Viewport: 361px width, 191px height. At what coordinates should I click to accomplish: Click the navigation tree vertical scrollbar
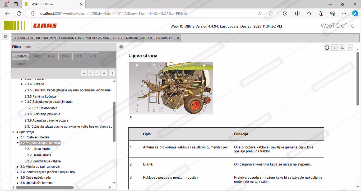pos(114,122)
